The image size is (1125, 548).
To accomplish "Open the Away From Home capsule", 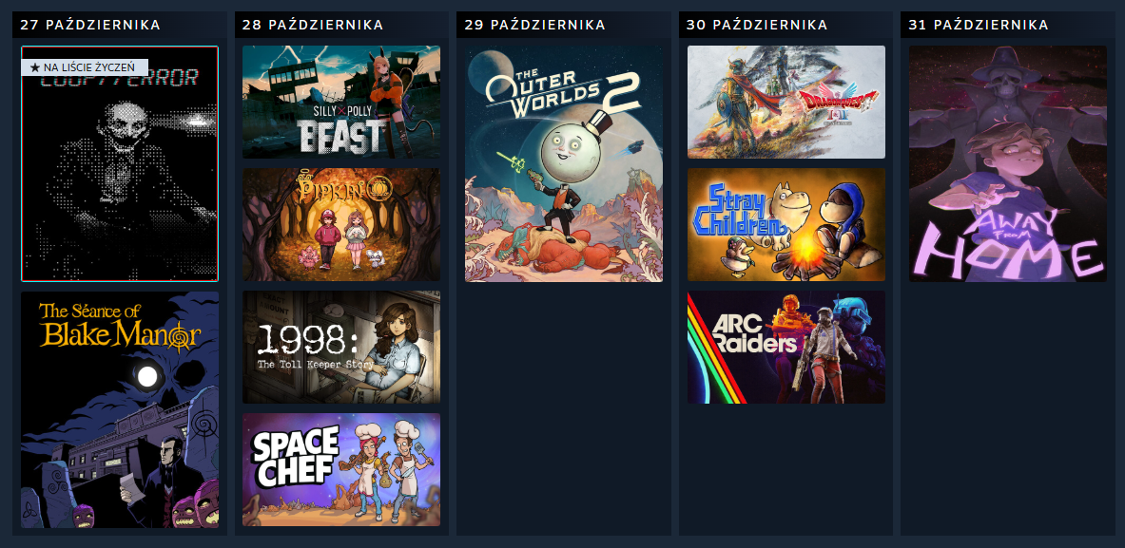I will (1008, 164).
